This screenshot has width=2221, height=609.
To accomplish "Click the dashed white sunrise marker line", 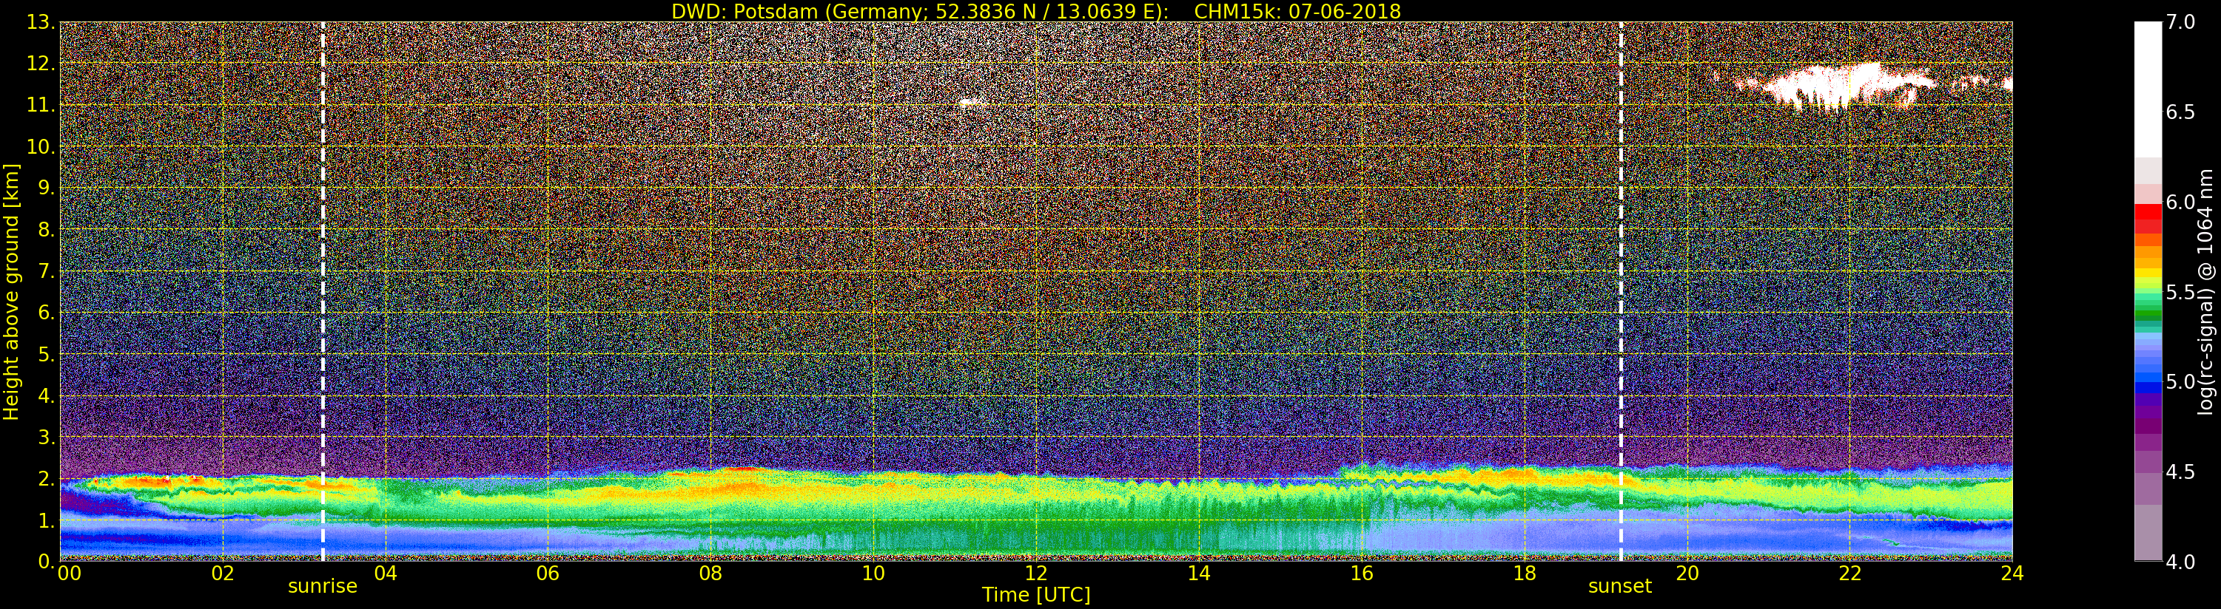I will click(x=323, y=291).
